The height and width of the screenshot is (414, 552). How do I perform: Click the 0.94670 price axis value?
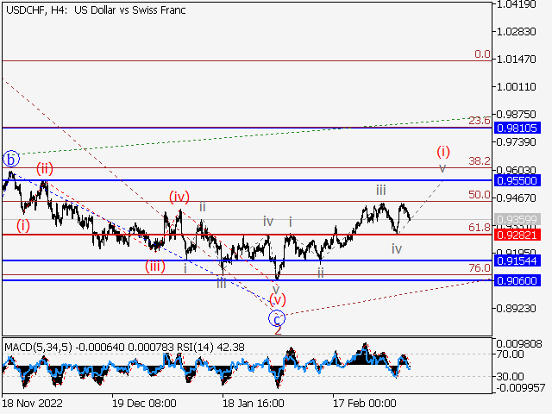[x=516, y=198]
